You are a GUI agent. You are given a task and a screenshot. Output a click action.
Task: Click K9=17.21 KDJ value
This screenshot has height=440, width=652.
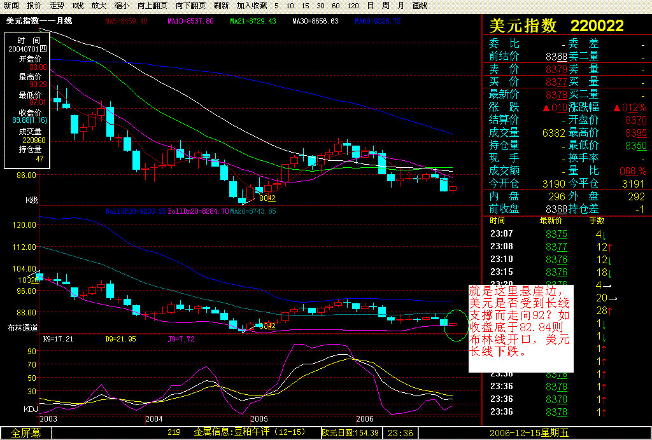58,339
